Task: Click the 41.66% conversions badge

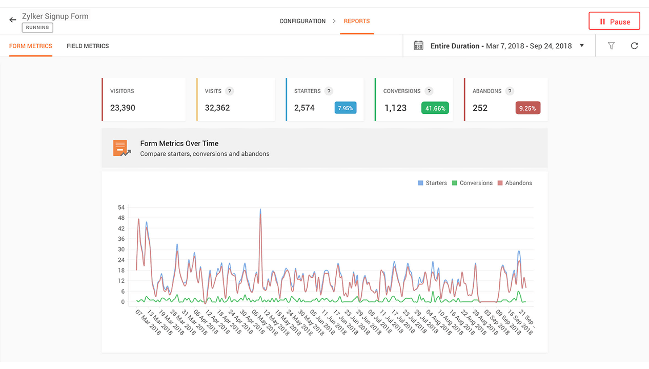Action: point(435,108)
